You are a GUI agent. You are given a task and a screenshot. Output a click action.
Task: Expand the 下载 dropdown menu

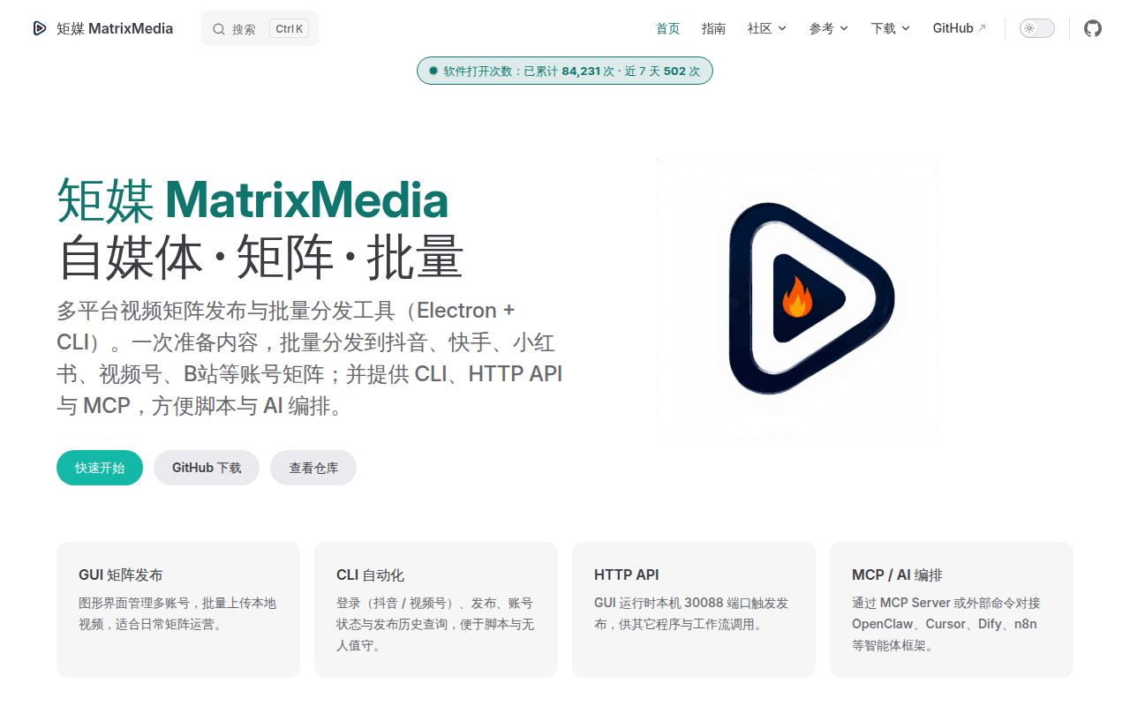click(x=890, y=28)
